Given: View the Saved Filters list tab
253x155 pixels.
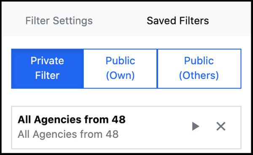Looking at the screenshot, I should click(x=178, y=21).
